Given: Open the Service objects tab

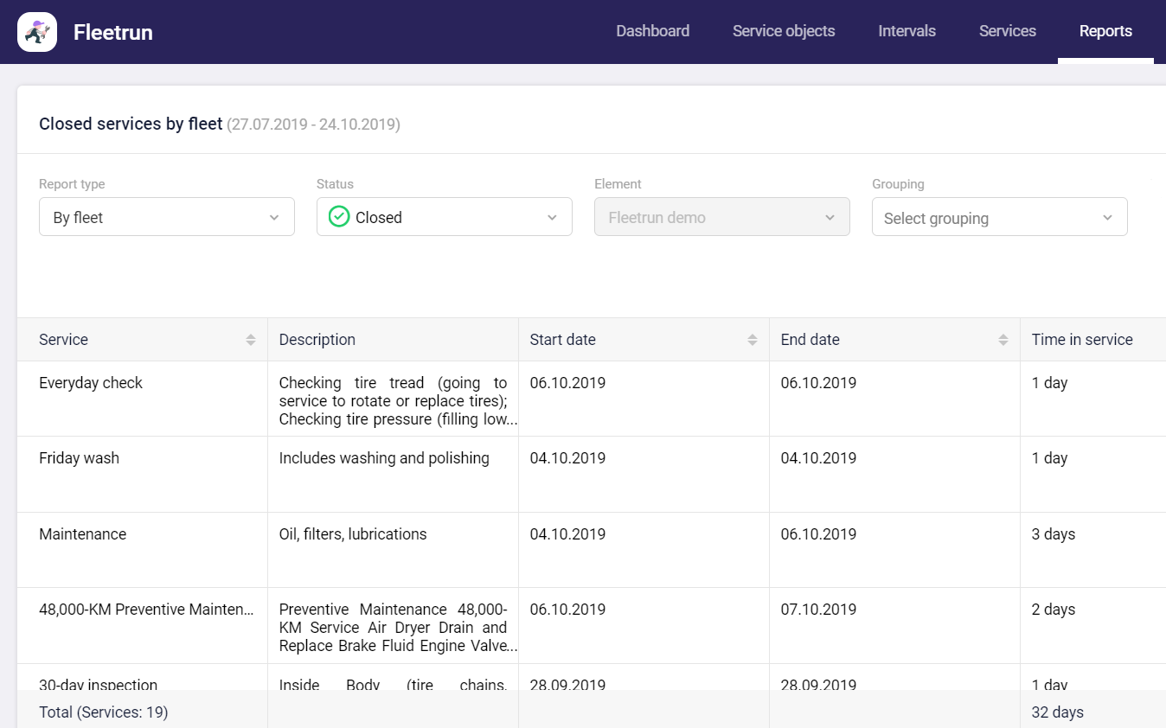Looking at the screenshot, I should [x=783, y=31].
